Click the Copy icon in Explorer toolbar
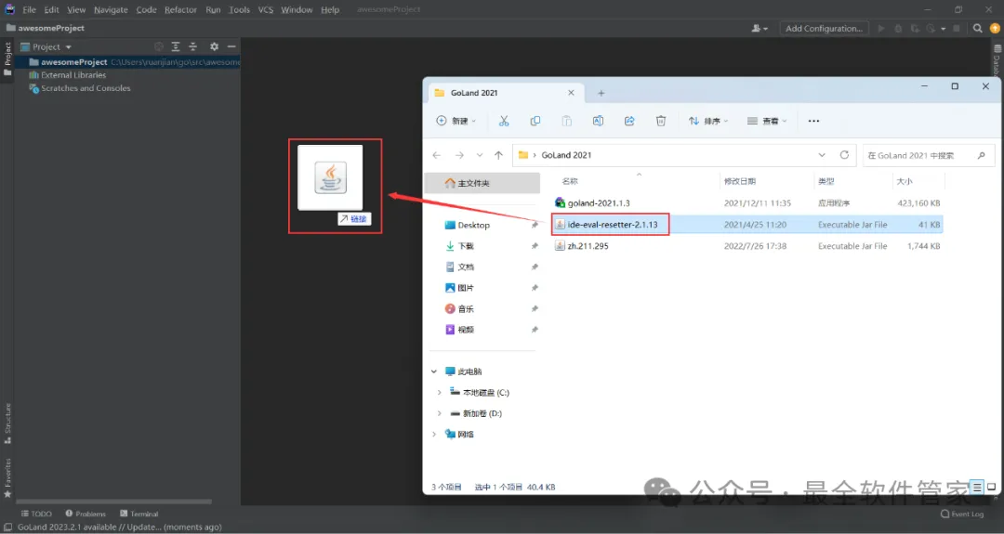Viewport: 1004px width, 534px height. (535, 121)
